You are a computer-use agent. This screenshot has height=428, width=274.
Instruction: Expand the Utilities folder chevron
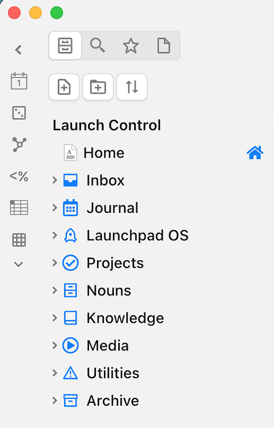(55, 373)
